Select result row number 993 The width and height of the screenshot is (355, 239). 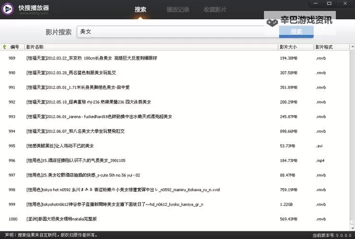click(x=175, y=117)
